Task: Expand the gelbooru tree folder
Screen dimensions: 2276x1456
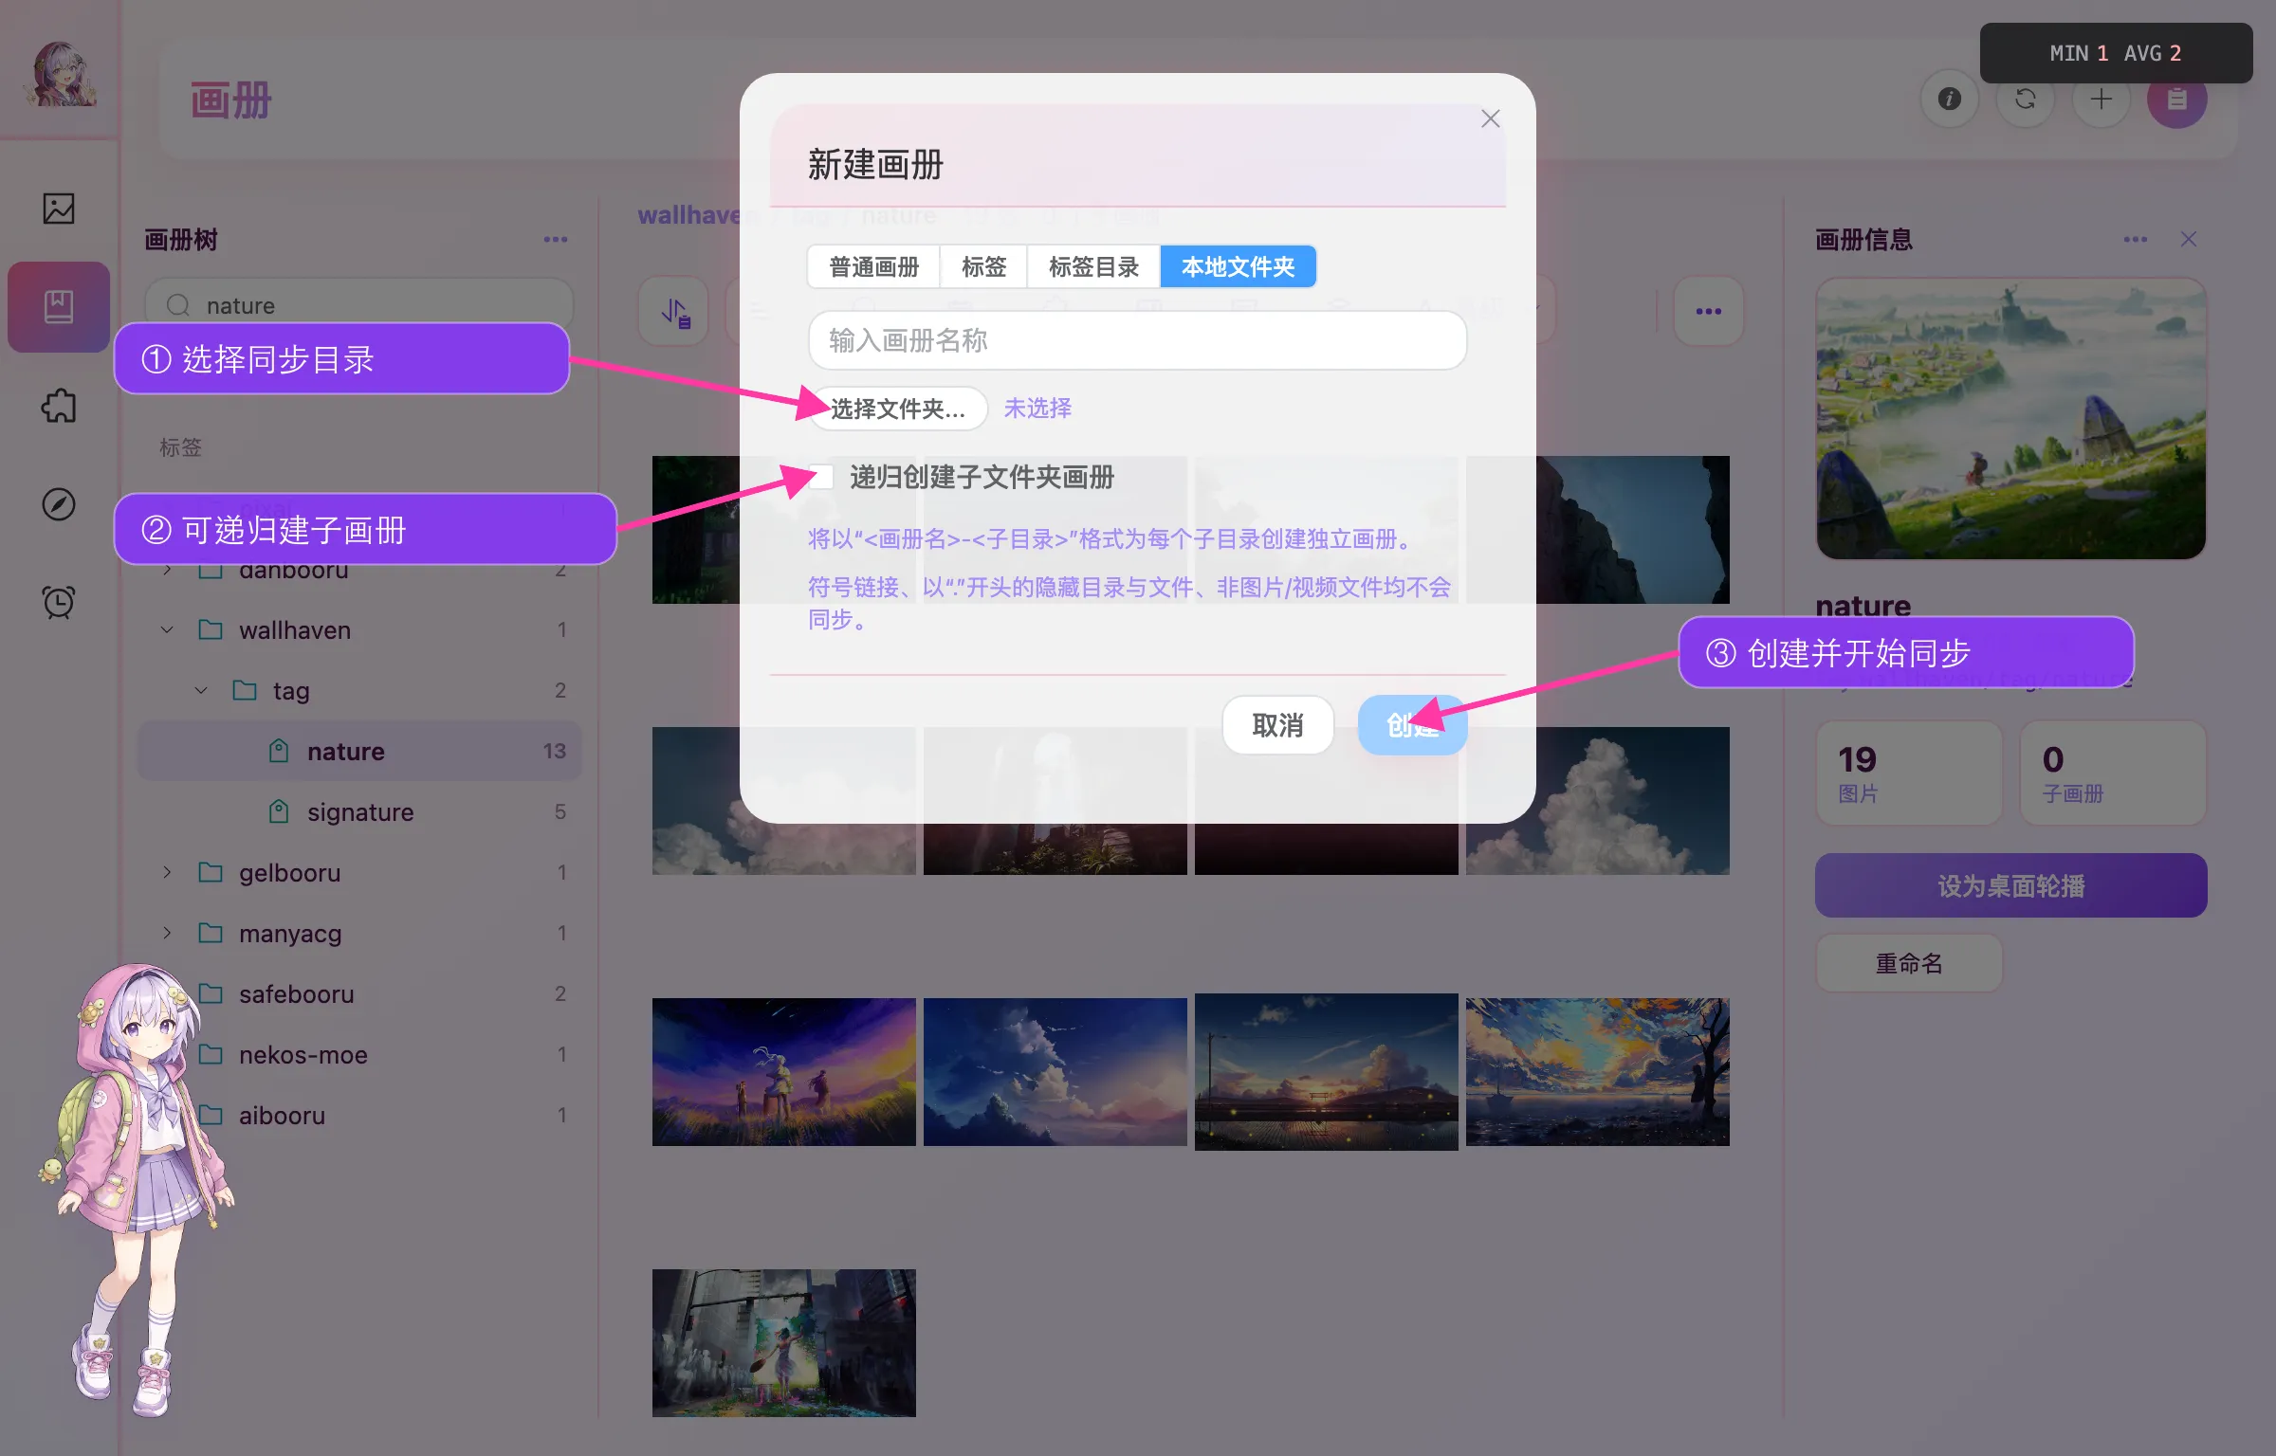Action: pyautogui.click(x=167, y=873)
